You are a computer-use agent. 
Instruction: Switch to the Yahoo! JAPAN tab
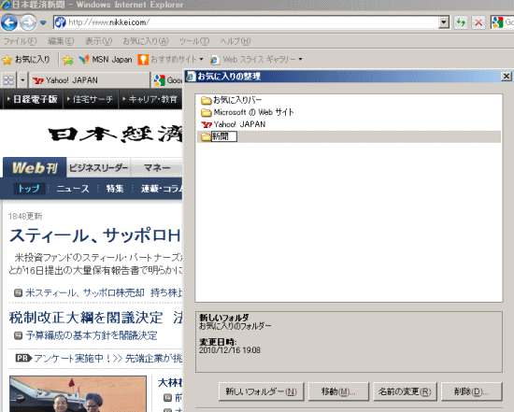coord(89,80)
